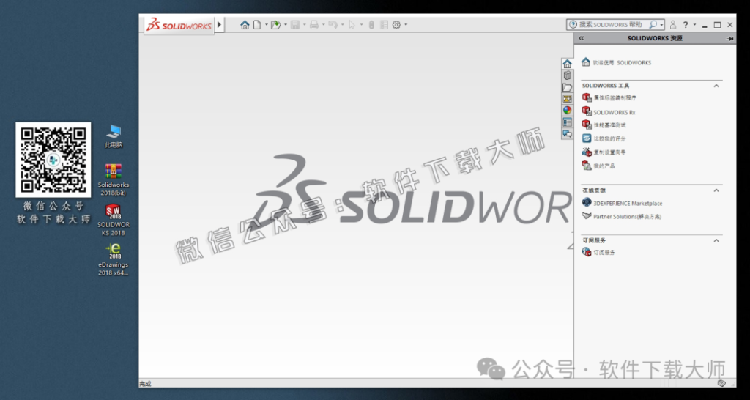
Task: Launch 属性标签编制程序 tool
Action: pyautogui.click(x=615, y=97)
